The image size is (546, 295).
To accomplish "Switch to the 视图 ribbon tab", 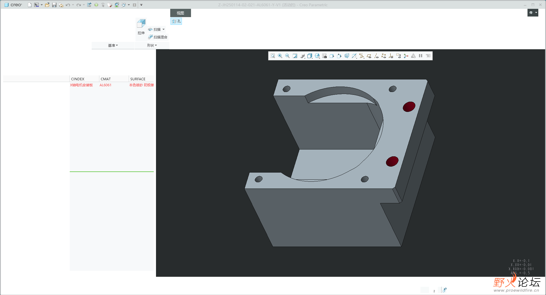I will coord(180,13).
